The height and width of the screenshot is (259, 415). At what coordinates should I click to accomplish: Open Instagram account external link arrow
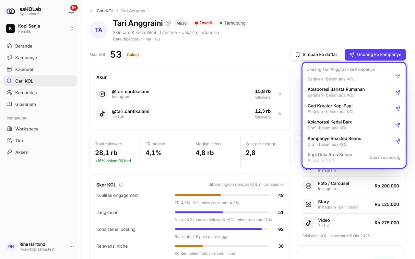tap(279, 94)
